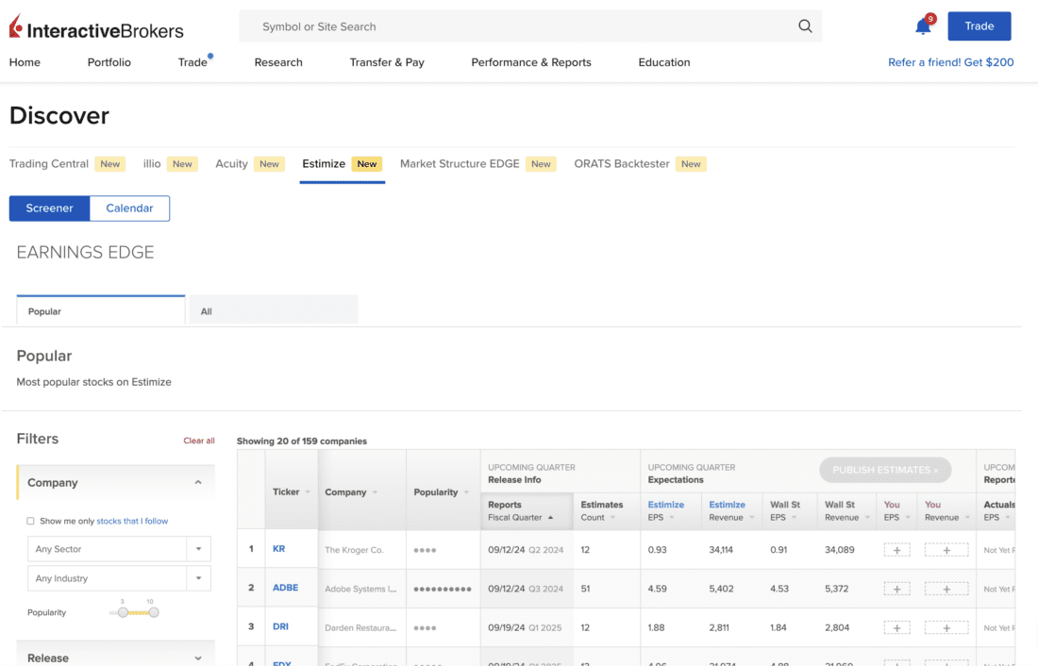
Task: Expand the Release filter section
Action: (198, 658)
